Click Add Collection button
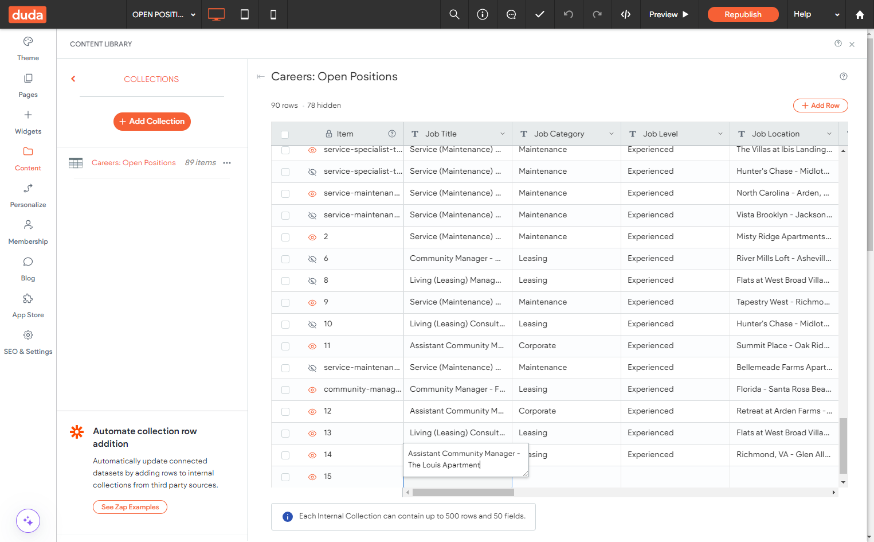 point(152,122)
